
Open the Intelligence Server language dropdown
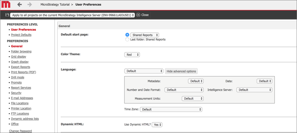254,90
